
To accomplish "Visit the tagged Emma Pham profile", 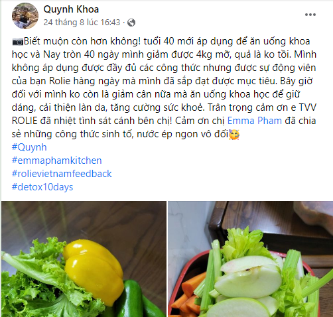I will coord(255,121).
